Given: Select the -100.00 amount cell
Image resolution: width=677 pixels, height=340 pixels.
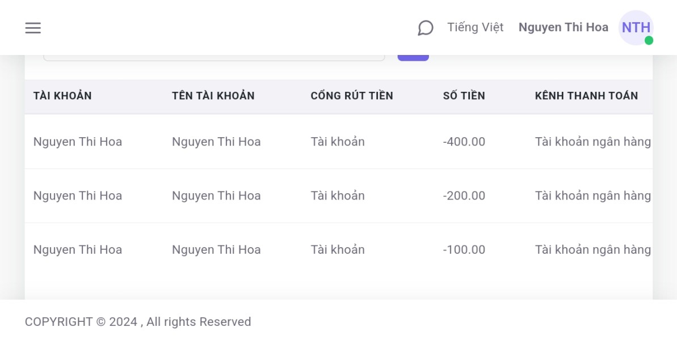Looking at the screenshot, I should point(464,249).
